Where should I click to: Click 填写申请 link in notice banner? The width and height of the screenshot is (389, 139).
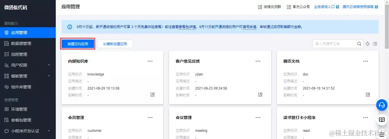[x=249, y=27]
